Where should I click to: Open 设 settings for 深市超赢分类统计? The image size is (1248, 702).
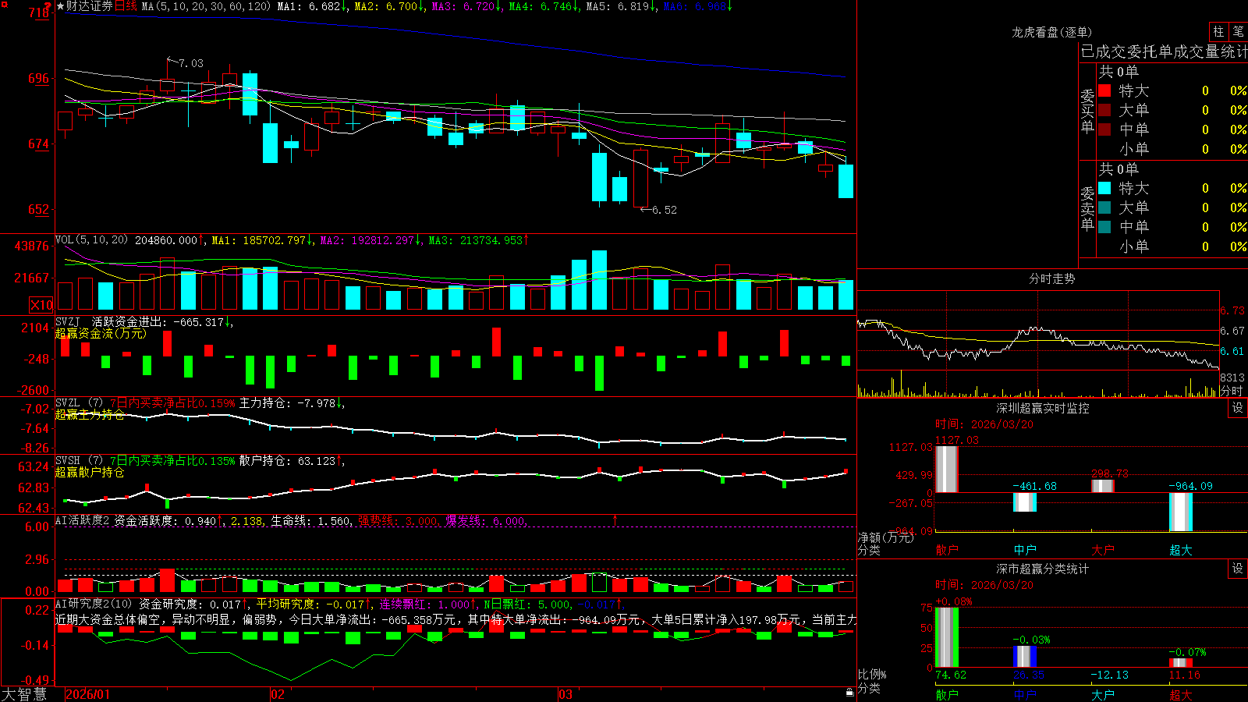tap(1238, 569)
